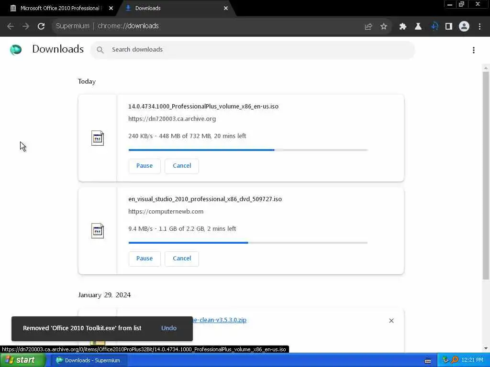
Task: Click the search magnifier icon
Action: click(100, 50)
